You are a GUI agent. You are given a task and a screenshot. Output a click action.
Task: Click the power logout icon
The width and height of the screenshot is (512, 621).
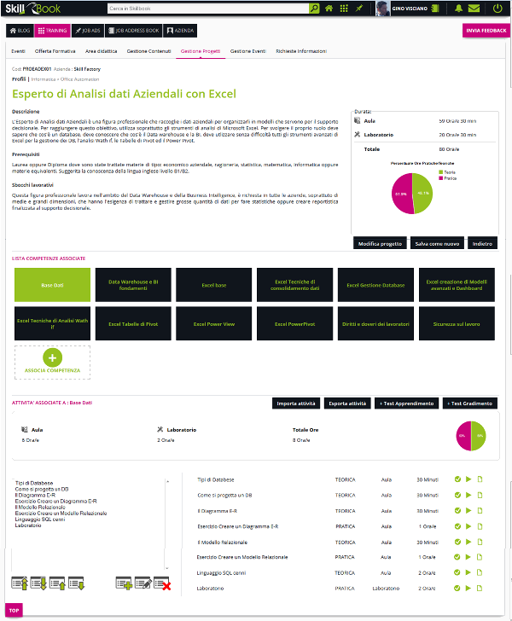pyautogui.click(x=497, y=9)
